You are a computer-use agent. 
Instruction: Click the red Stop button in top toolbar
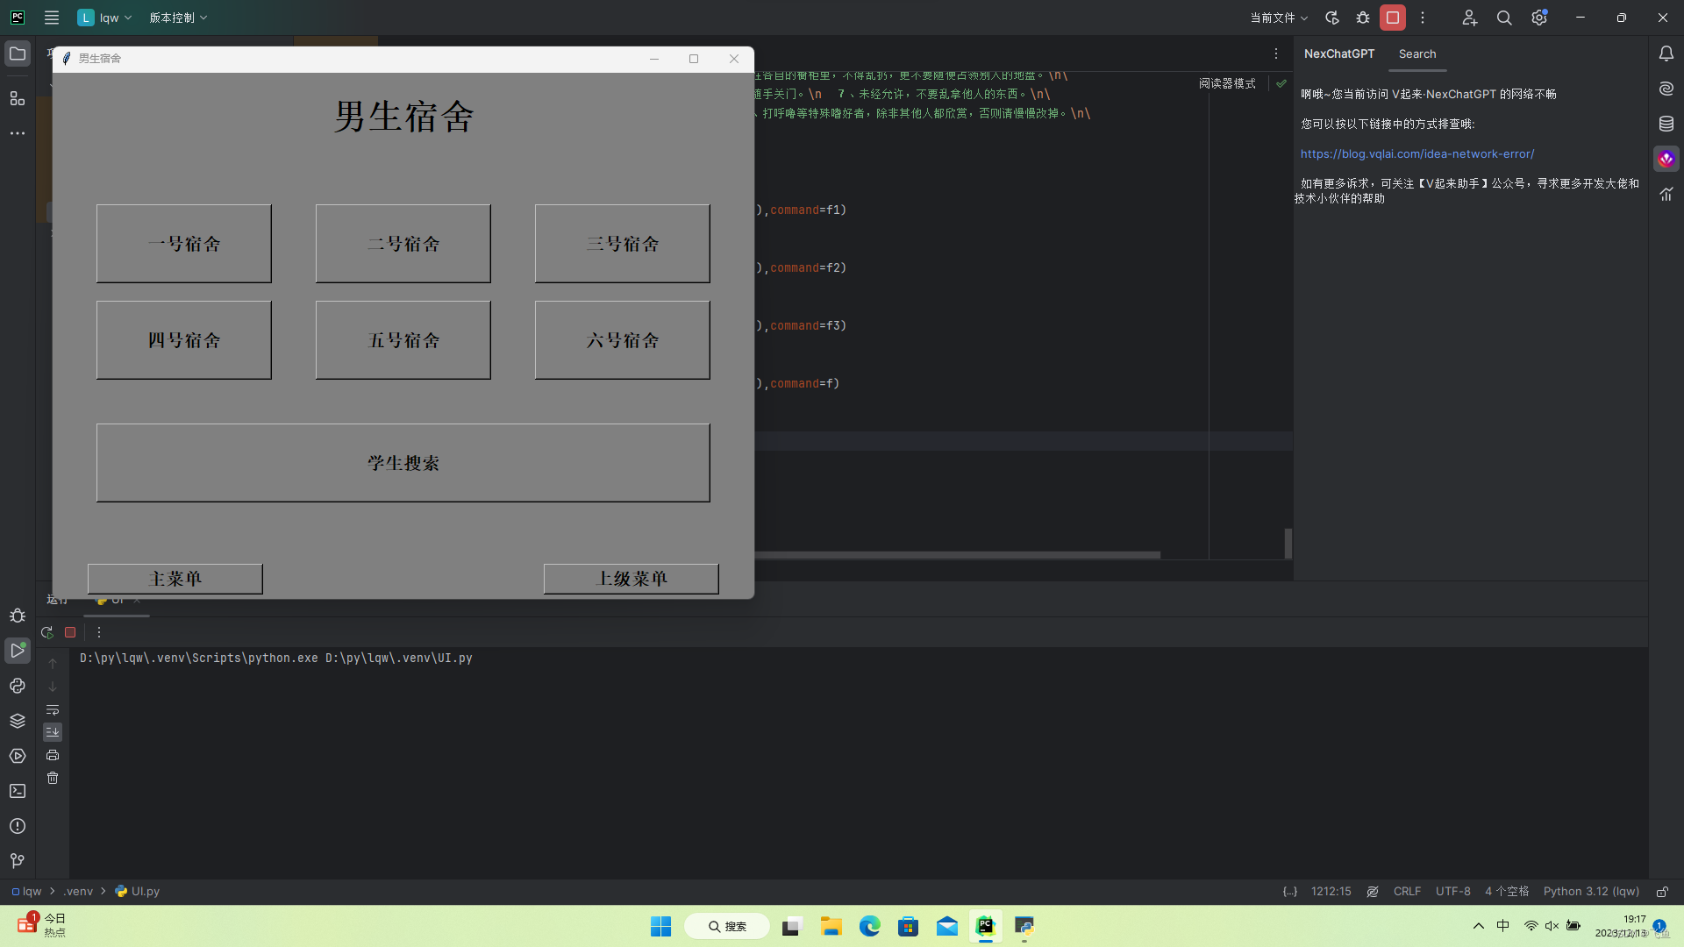pyautogui.click(x=1393, y=18)
